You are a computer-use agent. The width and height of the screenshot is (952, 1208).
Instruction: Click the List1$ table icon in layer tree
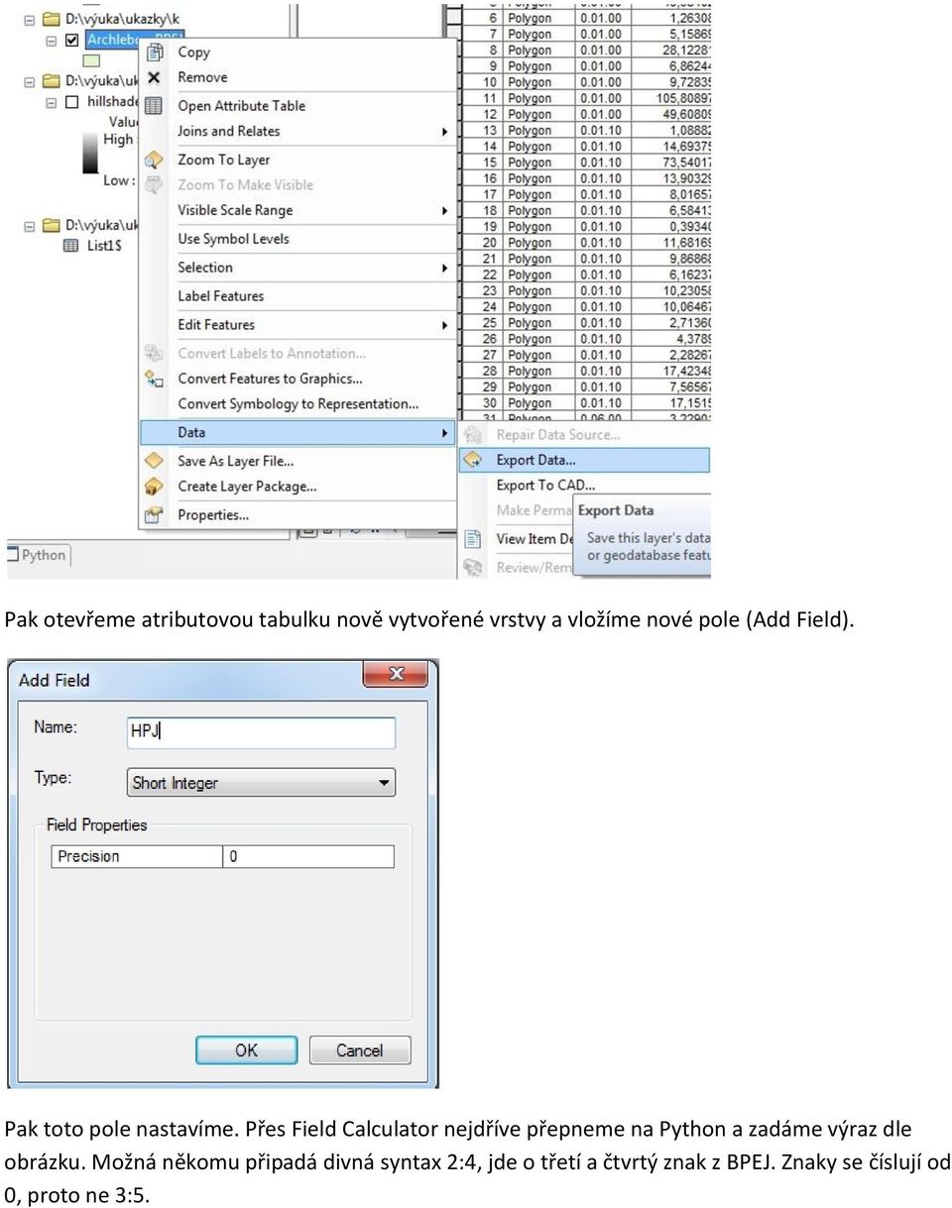70,245
